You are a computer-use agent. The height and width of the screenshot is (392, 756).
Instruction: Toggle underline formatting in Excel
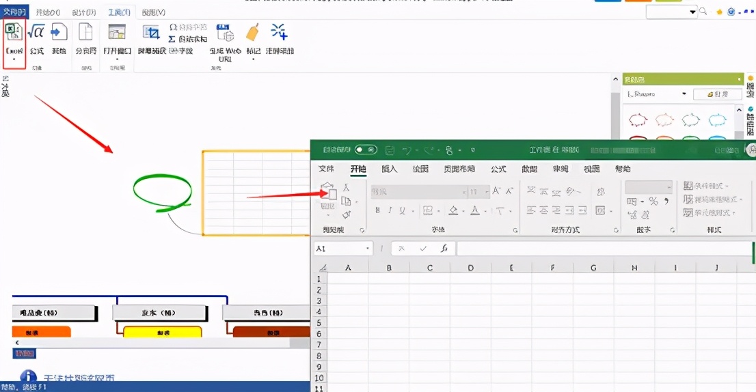[402, 210]
